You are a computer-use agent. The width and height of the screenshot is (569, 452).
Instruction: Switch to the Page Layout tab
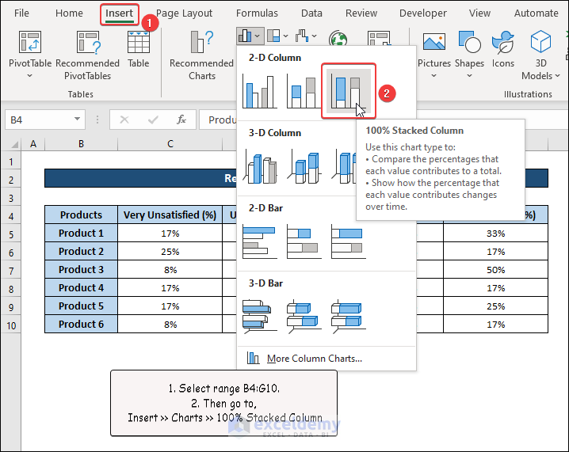(184, 13)
